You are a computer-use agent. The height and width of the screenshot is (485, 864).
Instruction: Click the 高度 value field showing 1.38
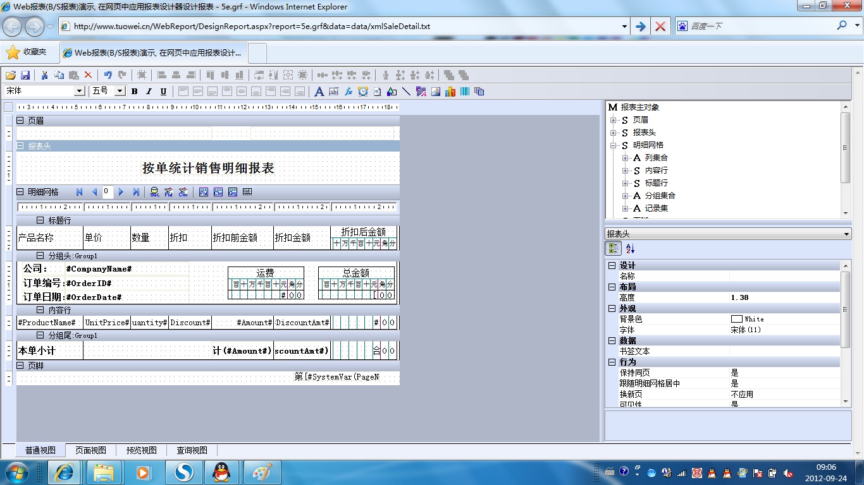[x=784, y=297]
